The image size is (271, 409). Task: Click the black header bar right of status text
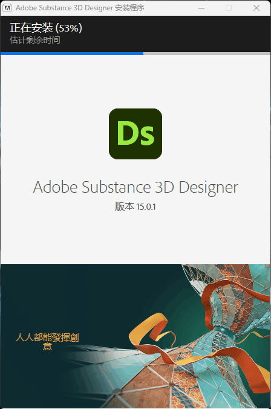coord(177,33)
